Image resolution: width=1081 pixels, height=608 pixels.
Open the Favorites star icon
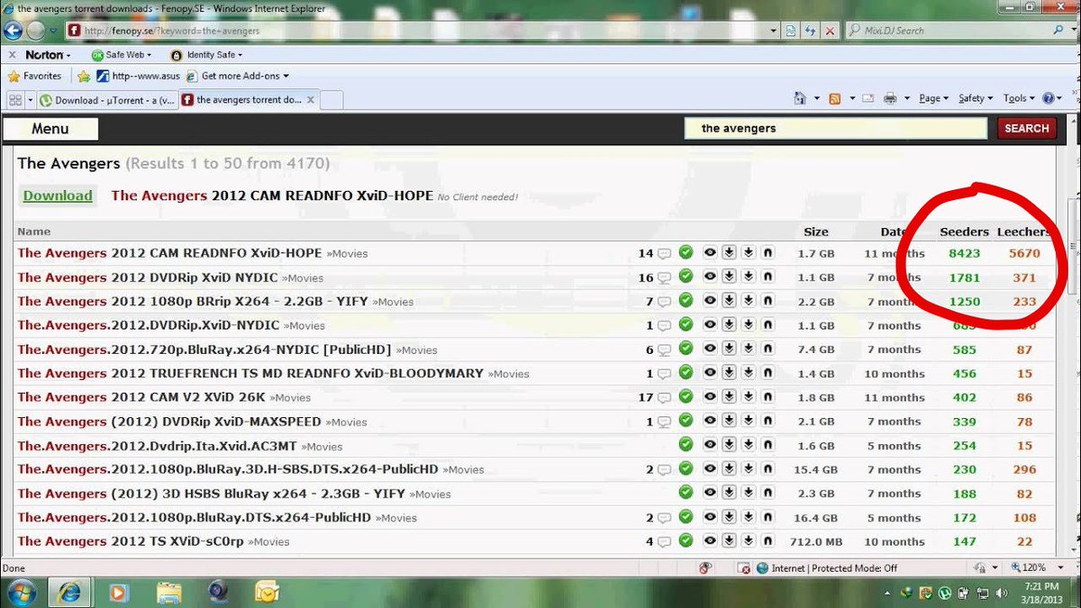(14, 77)
